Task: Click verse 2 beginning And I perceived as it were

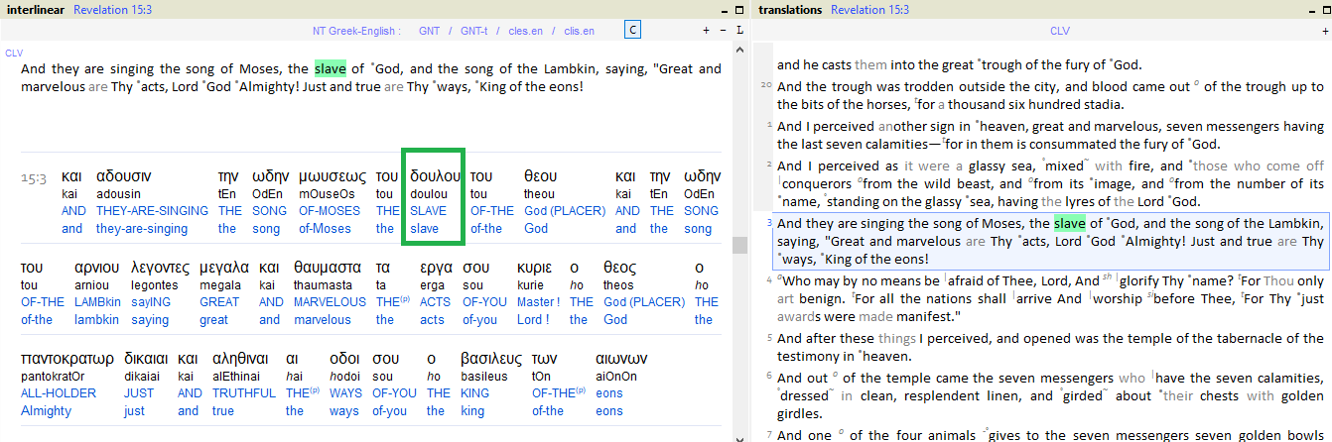Action: pyautogui.click(x=1050, y=183)
